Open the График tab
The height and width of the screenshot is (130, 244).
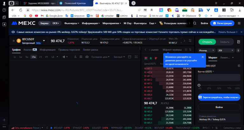point(16,50)
